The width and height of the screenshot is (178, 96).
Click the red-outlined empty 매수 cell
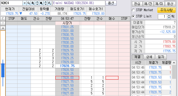point(112,78)
